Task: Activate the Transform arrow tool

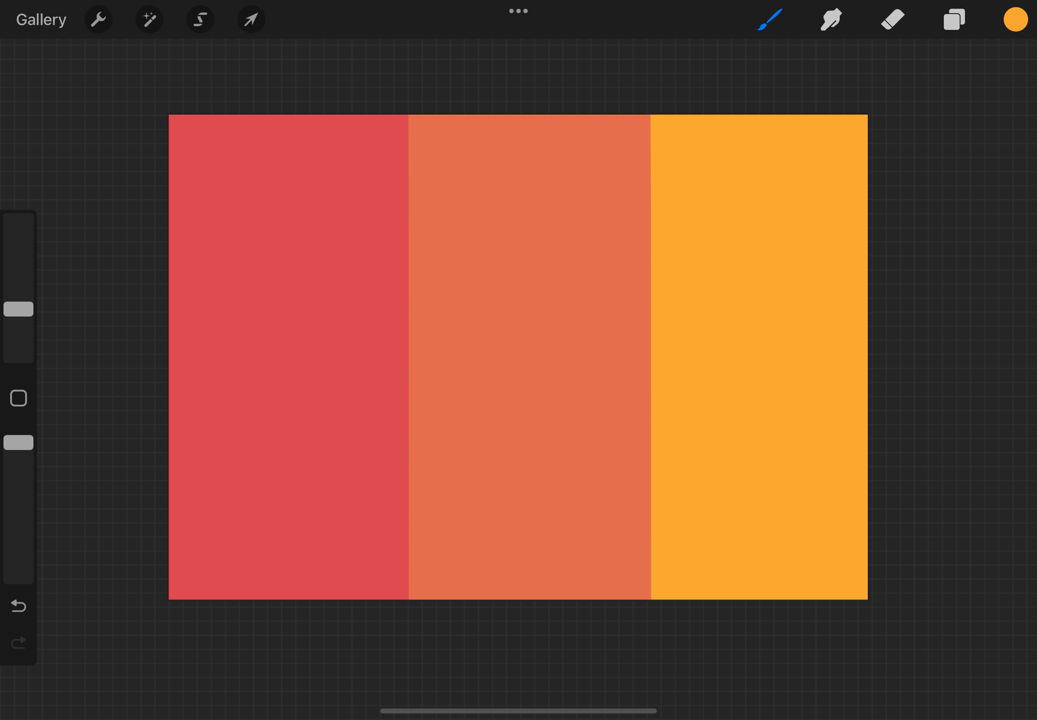Action: [251, 19]
